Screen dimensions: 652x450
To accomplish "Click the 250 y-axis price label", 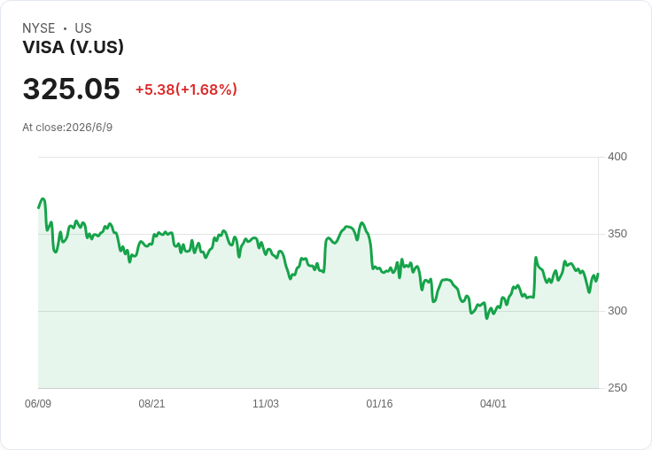I will 617,388.
